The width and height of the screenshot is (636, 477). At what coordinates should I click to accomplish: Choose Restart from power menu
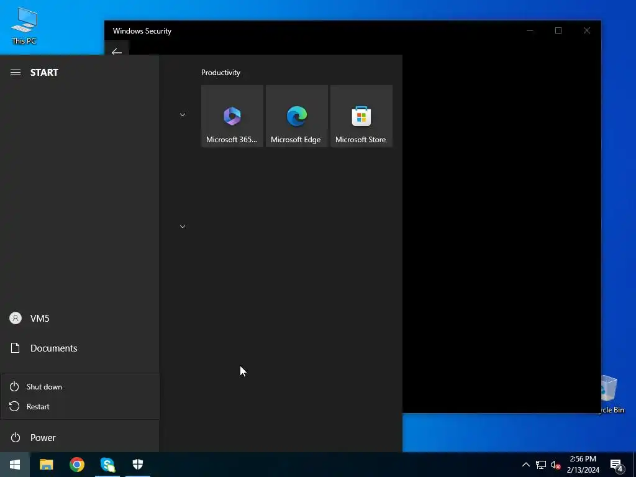click(x=80, y=406)
